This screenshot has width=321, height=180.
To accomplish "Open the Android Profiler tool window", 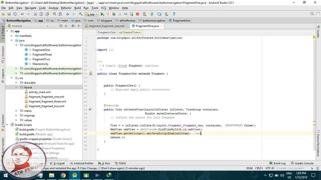I will click(x=82, y=163).
